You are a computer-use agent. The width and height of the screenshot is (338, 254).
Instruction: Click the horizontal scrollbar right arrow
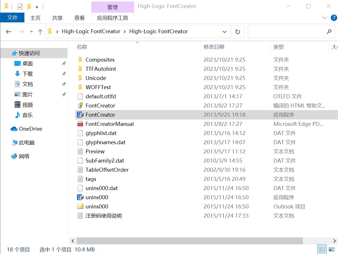coord(334,241)
